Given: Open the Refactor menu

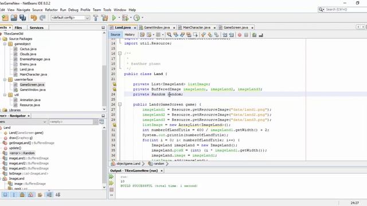Looking at the screenshot, I should click(51, 10).
